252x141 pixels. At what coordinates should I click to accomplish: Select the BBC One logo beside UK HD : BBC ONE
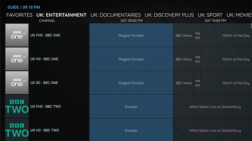(17, 59)
